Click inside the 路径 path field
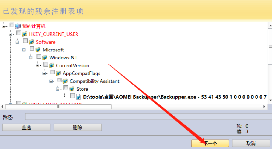The image size is (272, 149). point(149,116)
